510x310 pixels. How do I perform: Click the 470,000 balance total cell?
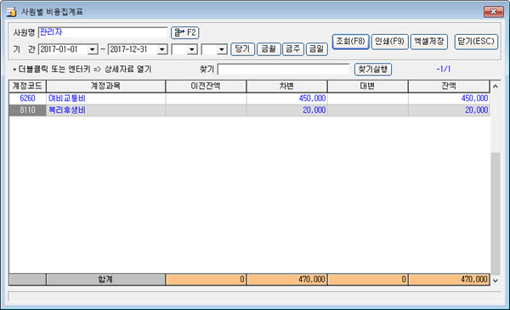click(449, 279)
